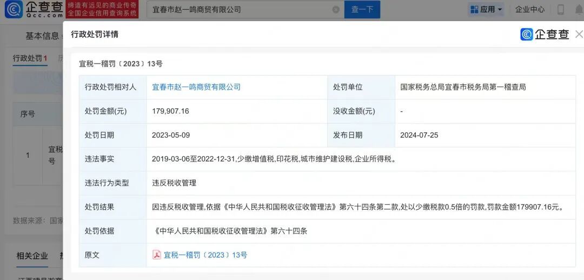Viewport: 584px width, 280px height.
Task: Click the 处罚结果 description text
Action: point(357,207)
